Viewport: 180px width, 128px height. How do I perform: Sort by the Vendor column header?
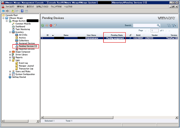pyautogui.click(x=155, y=35)
